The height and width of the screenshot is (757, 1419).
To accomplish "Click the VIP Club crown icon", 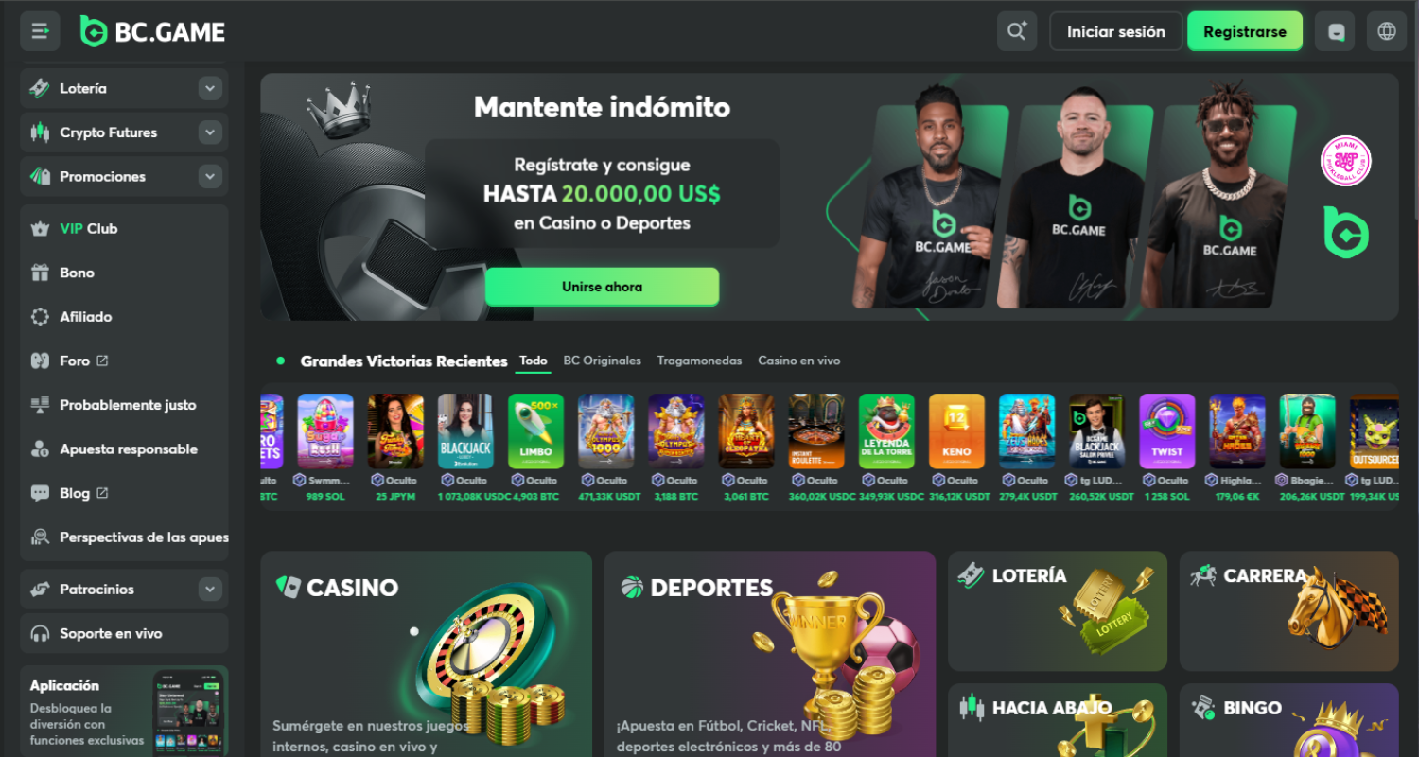I will coord(40,229).
